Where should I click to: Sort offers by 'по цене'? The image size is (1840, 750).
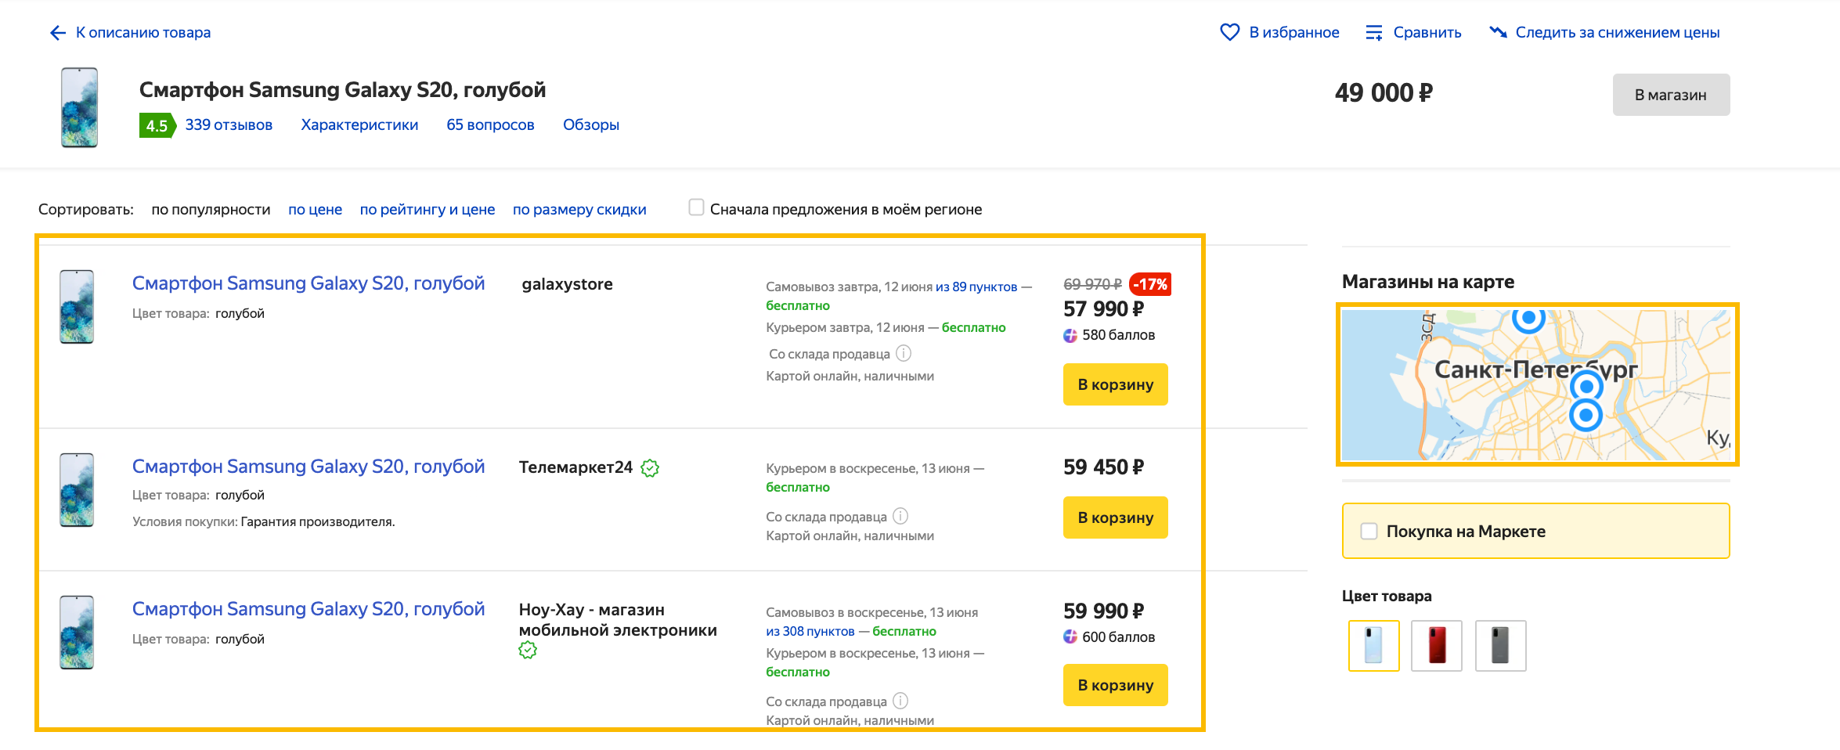[315, 210]
